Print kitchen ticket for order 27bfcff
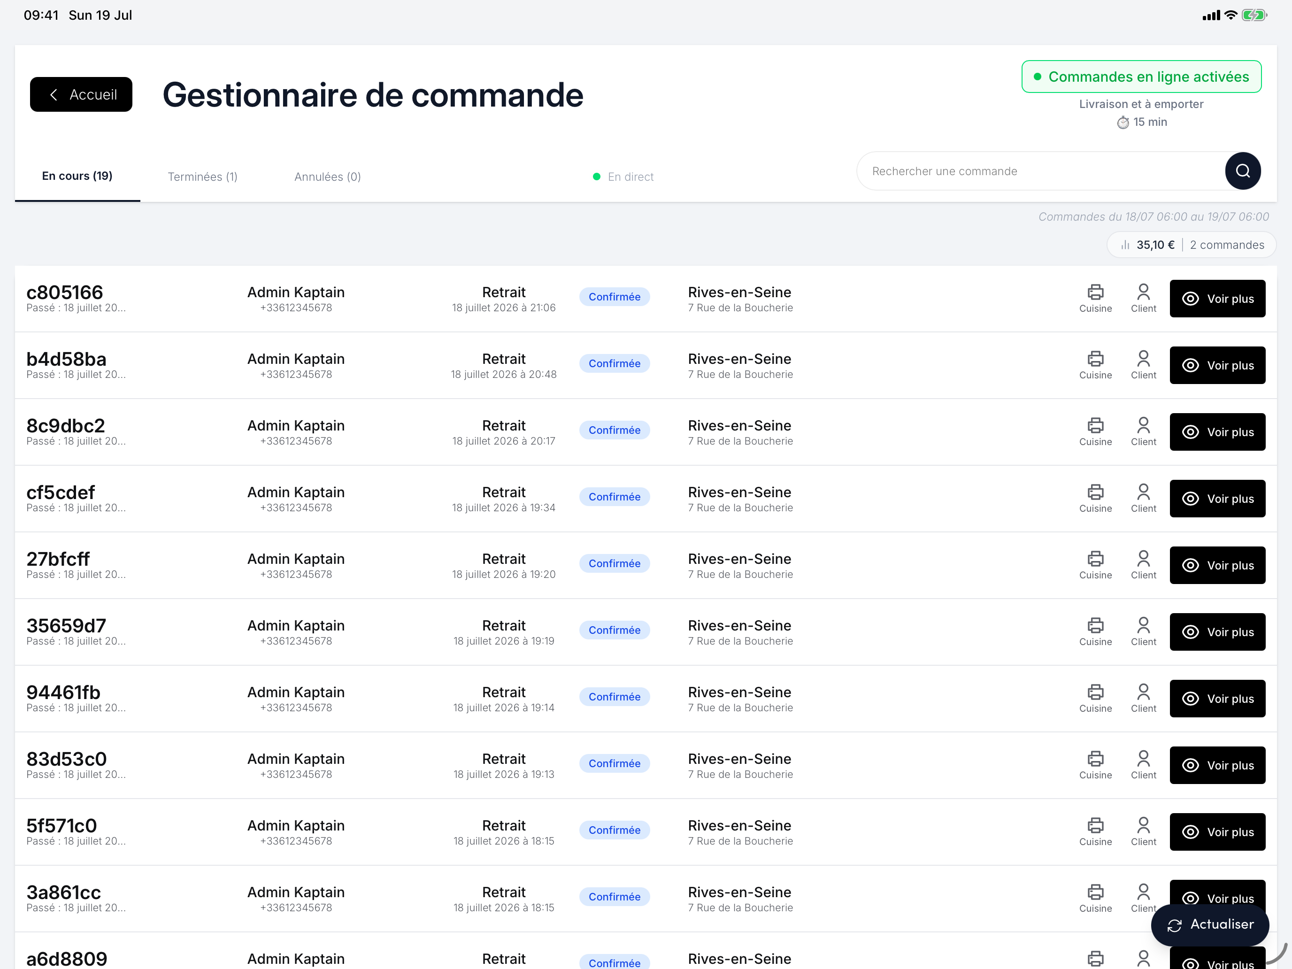Image resolution: width=1292 pixels, height=969 pixels. [1095, 565]
